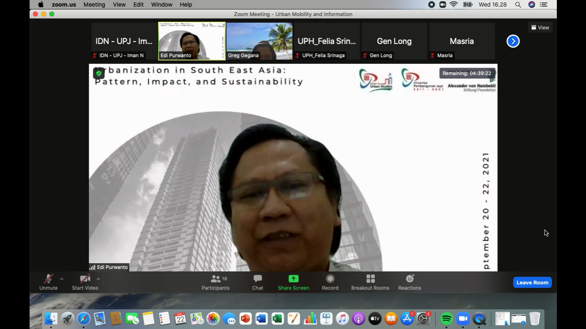
Task: Open the Chat panel
Action: [257, 282]
